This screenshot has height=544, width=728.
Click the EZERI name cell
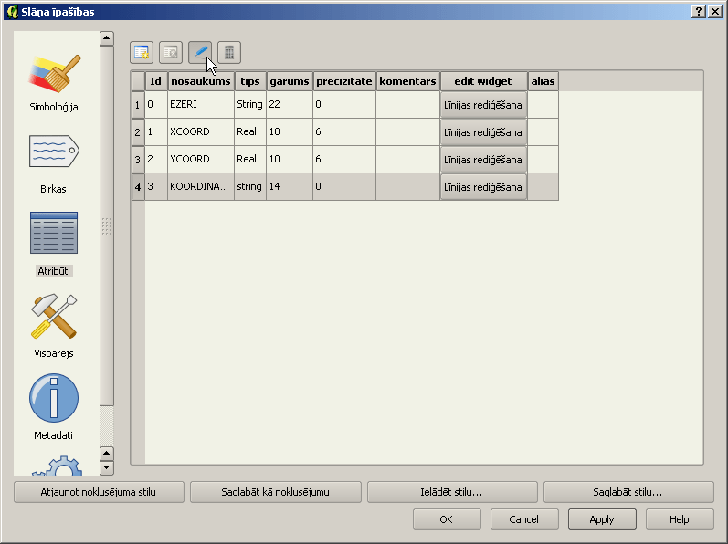click(201, 104)
